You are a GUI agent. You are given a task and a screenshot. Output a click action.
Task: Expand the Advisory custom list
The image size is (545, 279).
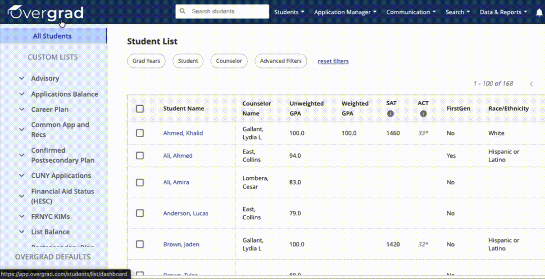(x=22, y=78)
